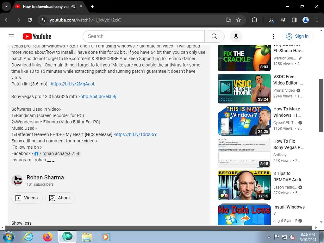Open YouTube settings three-dot menu
Screen dimensions: 324x243
point(273,36)
